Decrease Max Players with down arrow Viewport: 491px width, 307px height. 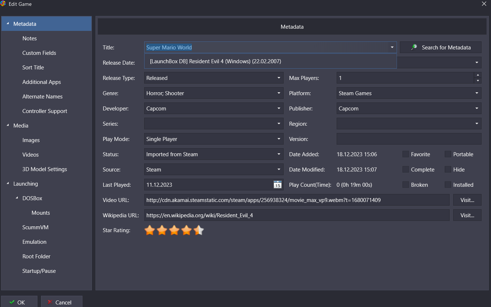coord(478,81)
